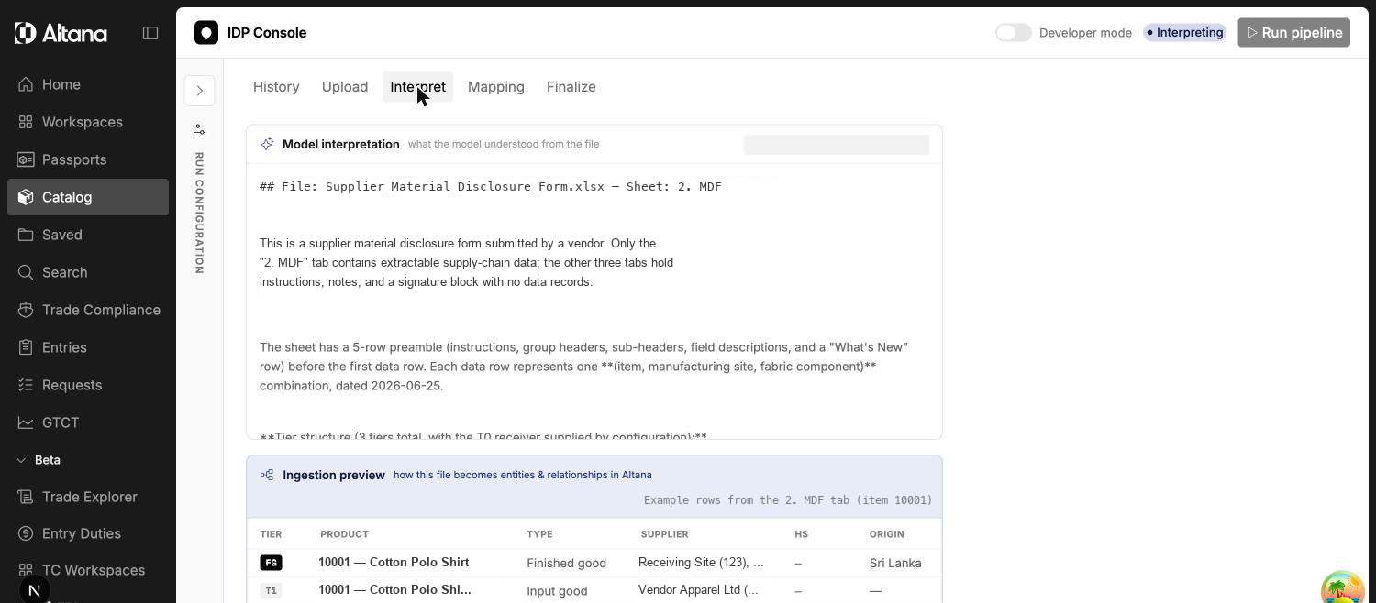Collapse the sidebar with the panel icon
1376x603 pixels.
[150, 33]
